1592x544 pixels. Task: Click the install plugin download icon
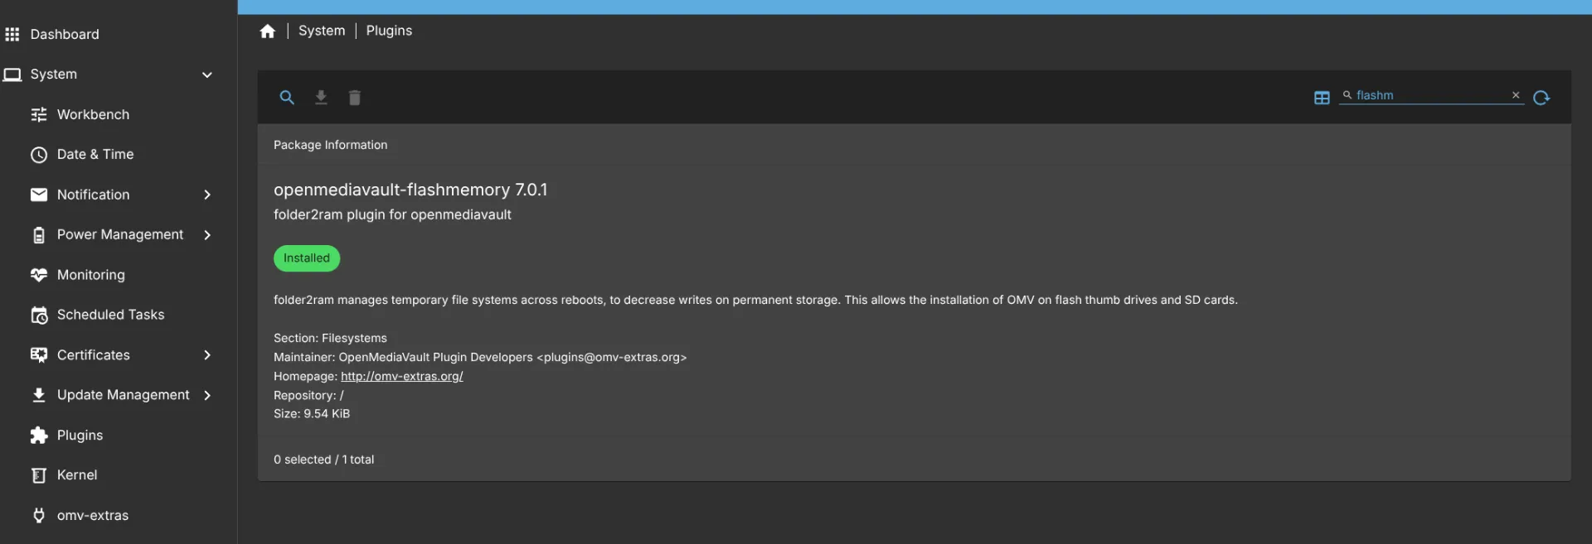(321, 98)
